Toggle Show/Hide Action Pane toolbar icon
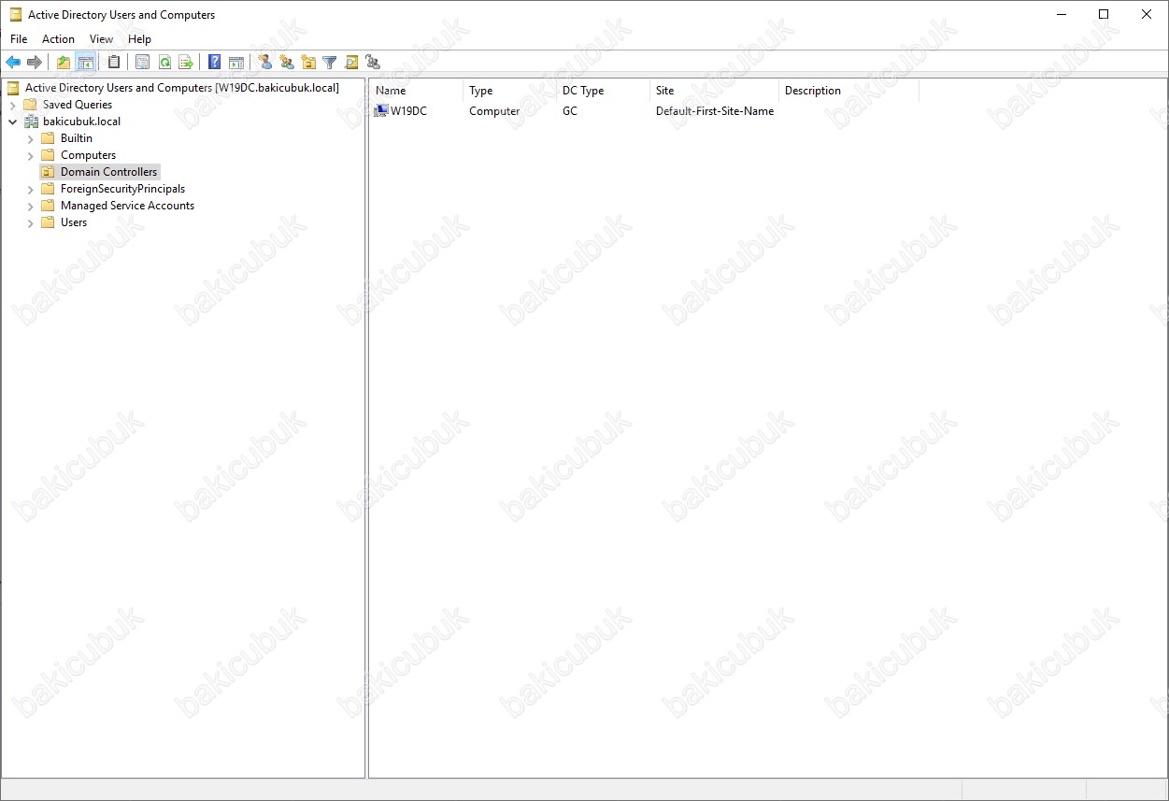 (x=236, y=63)
